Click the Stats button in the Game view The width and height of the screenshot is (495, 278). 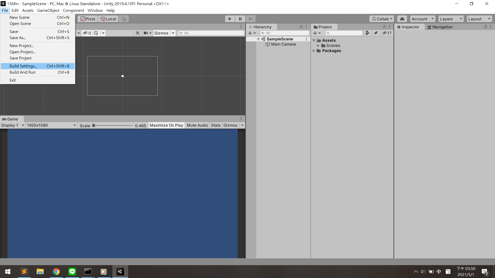pyautogui.click(x=216, y=125)
